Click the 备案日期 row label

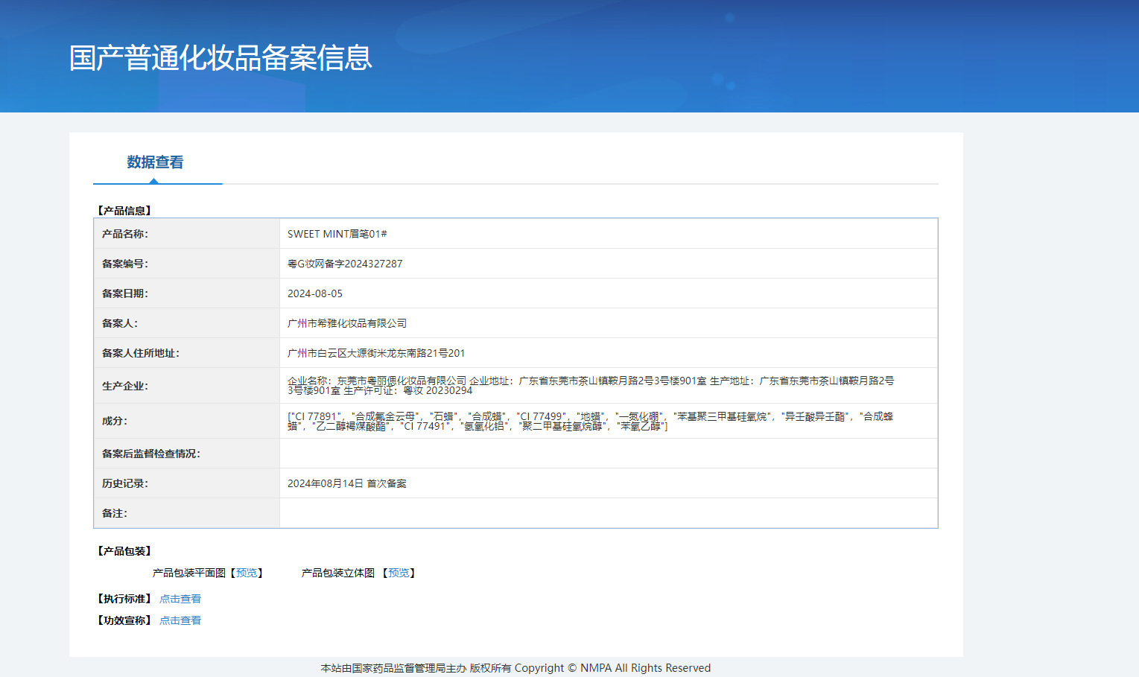[x=125, y=293]
